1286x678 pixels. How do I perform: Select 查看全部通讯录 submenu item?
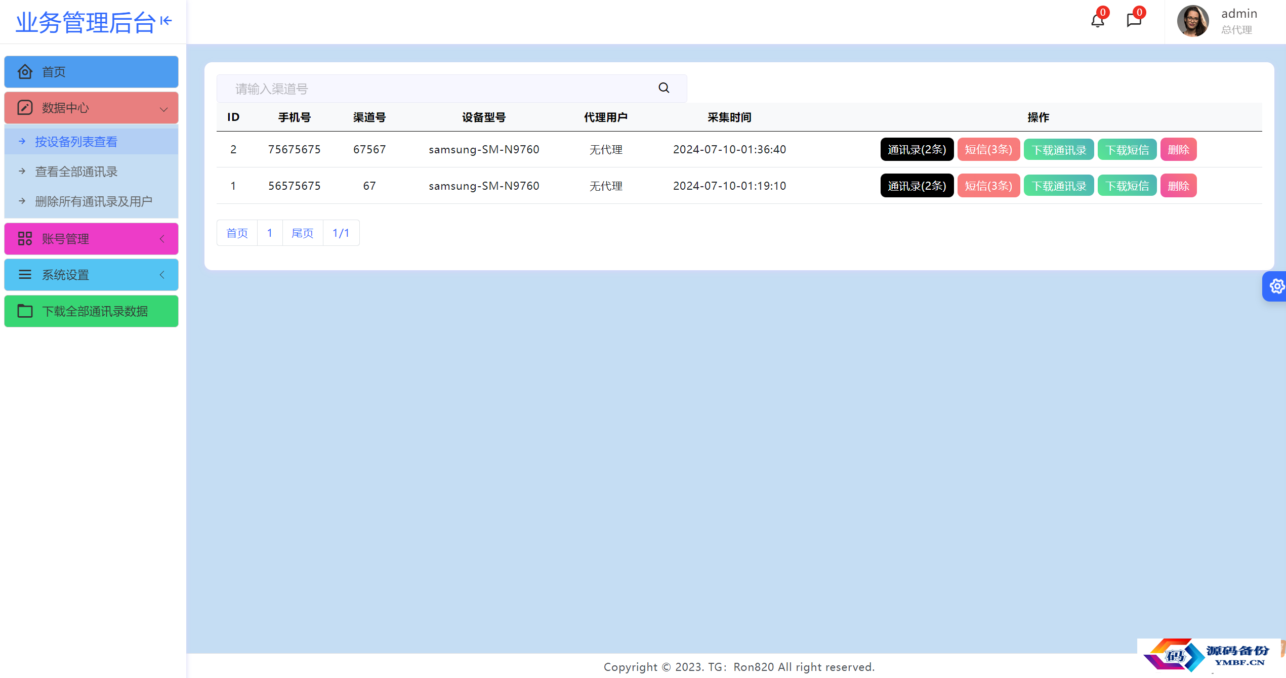click(91, 172)
